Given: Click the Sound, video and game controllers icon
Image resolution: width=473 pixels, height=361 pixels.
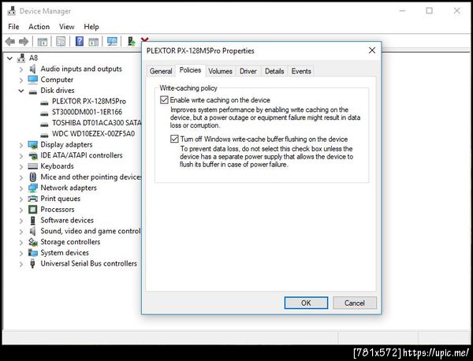Looking at the screenshot, I should (32, 231).
